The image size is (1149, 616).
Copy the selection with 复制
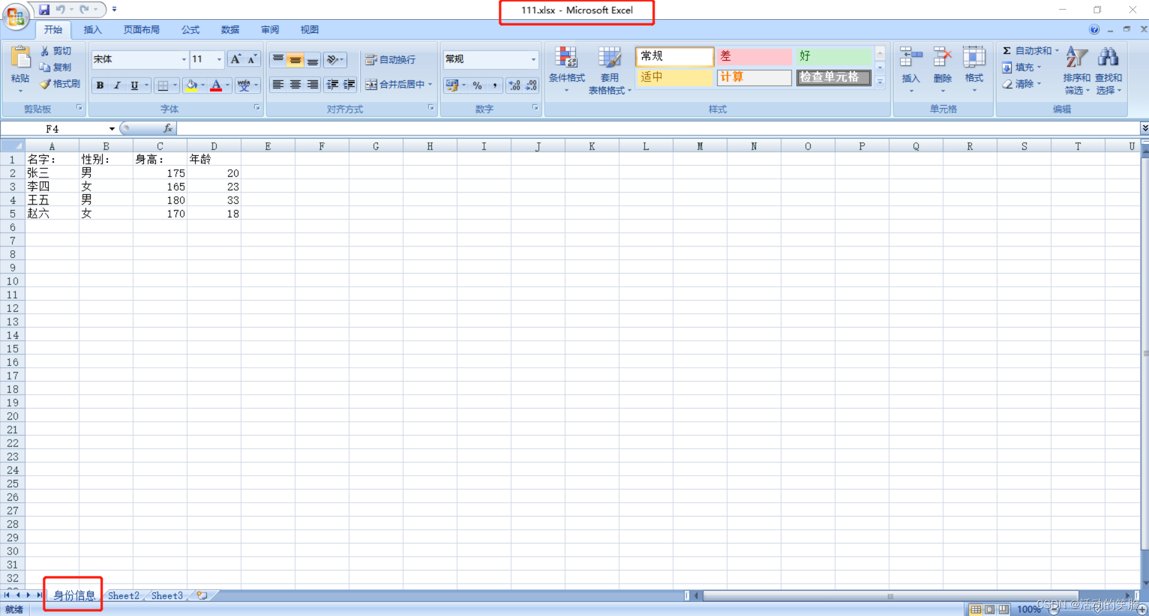(55, 67)
